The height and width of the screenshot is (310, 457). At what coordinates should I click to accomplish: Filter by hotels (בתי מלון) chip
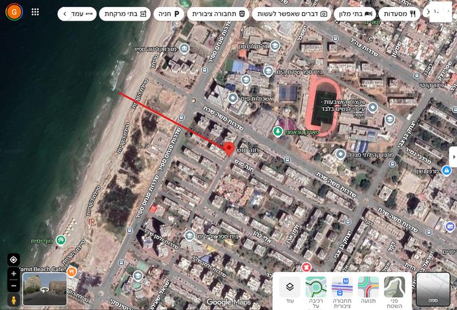(x=355, y=14)
